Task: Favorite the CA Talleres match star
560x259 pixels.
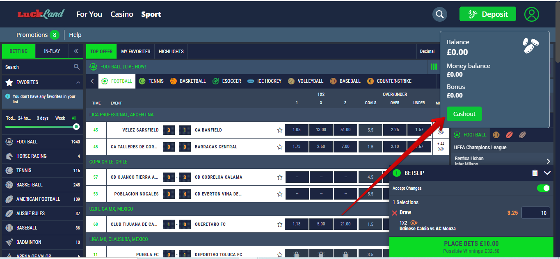Action: point(280,147)
